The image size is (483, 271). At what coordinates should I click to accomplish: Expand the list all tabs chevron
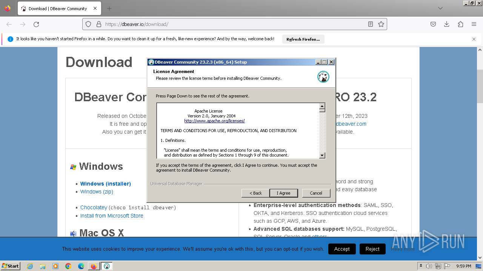pyautogui.click(x=440, y=8)
